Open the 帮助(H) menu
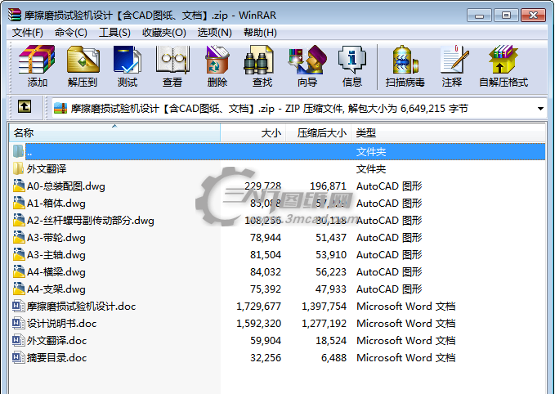555x394 pixels. pyautogui.click(x=260, y=33)
